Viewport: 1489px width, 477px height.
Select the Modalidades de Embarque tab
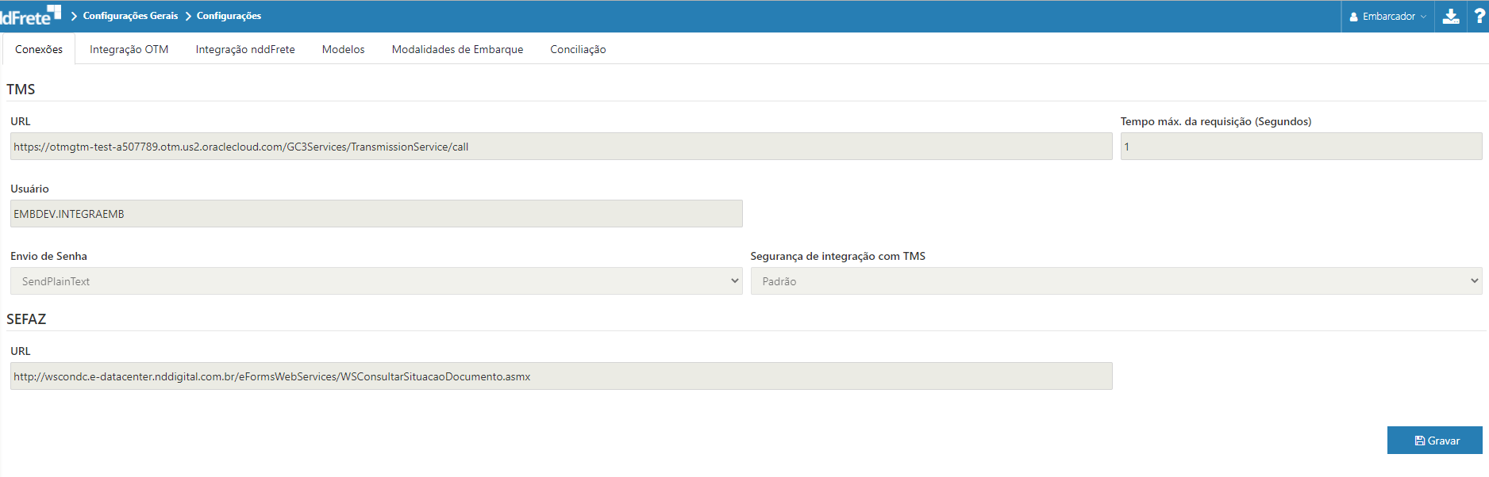point(457,49)
